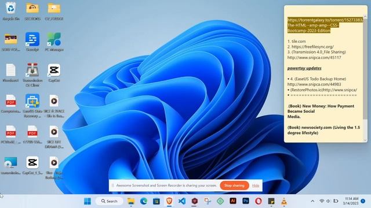Click the http://www.snipca.com/45117 link
The image size is (371, 208).
314,58
